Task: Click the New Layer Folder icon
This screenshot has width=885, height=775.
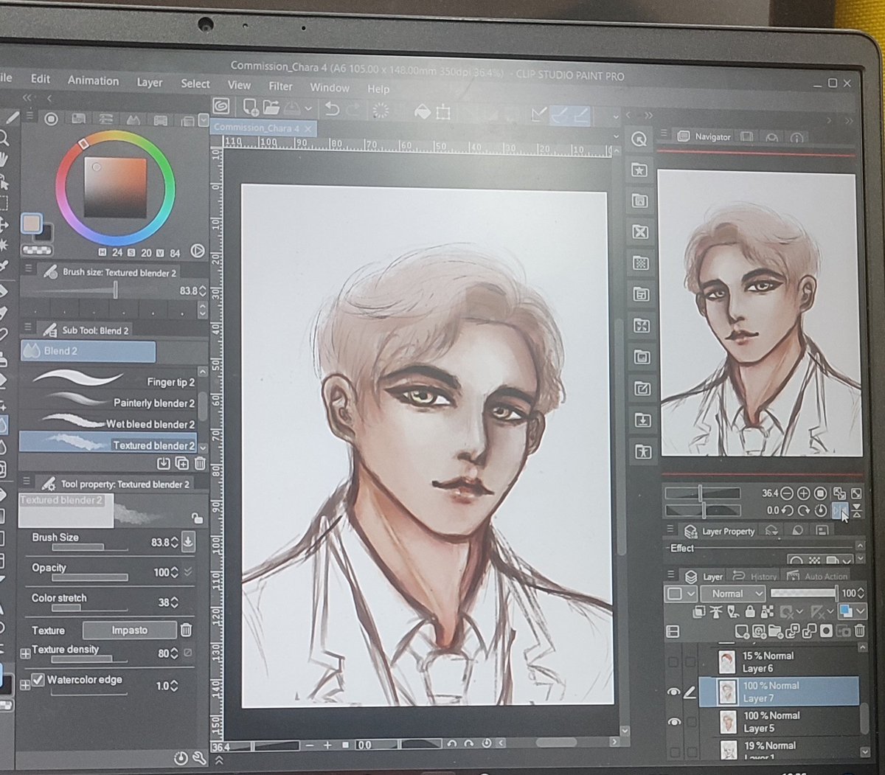Action: coord(776,632)
